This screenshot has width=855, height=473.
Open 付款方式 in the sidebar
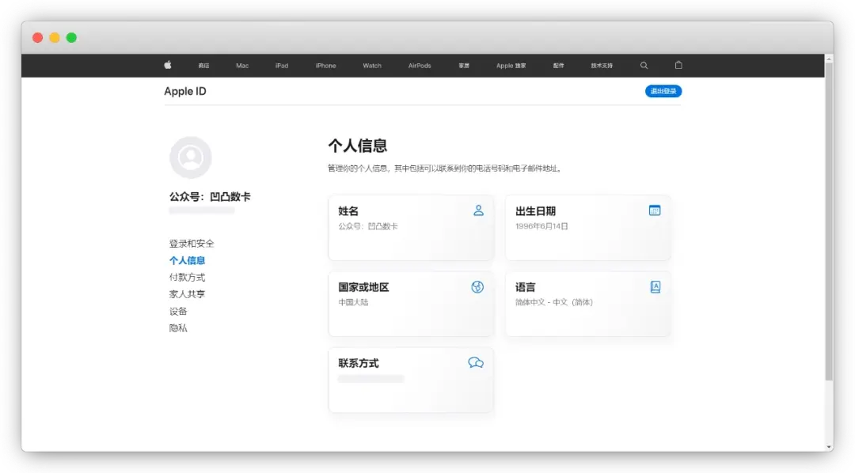pyautogui.click(x=187, y=278)
